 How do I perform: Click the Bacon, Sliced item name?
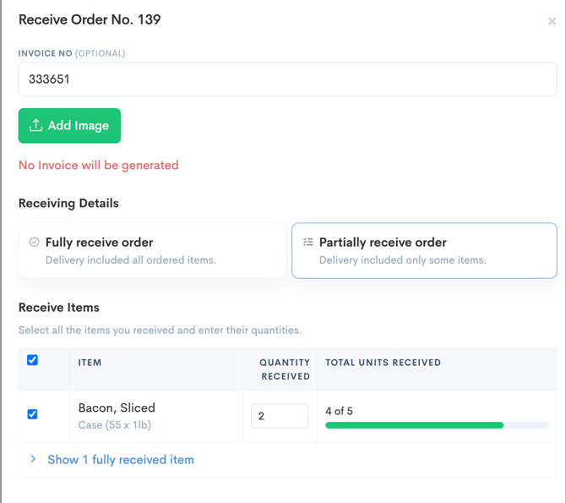point(117,407)
